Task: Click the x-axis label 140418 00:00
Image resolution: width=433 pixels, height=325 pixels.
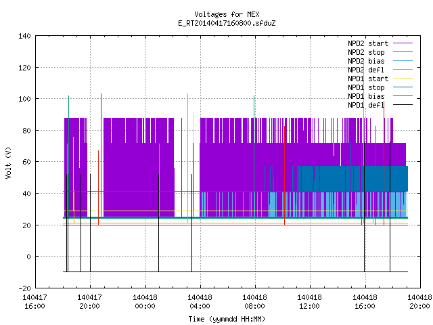Action: point(145,302)
